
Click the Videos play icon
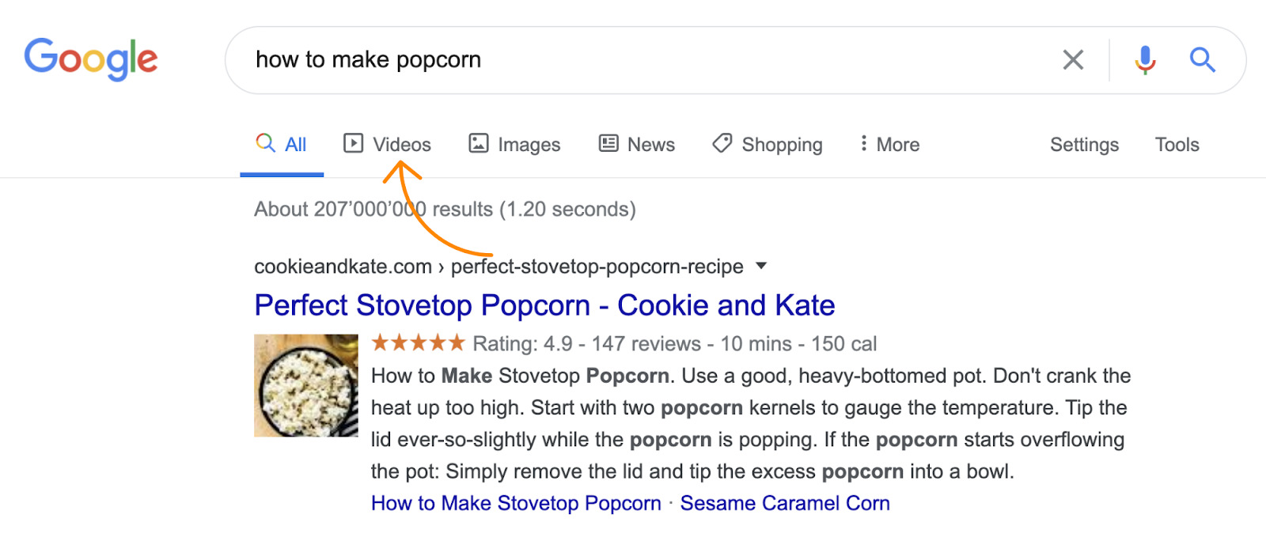point(353,143)
